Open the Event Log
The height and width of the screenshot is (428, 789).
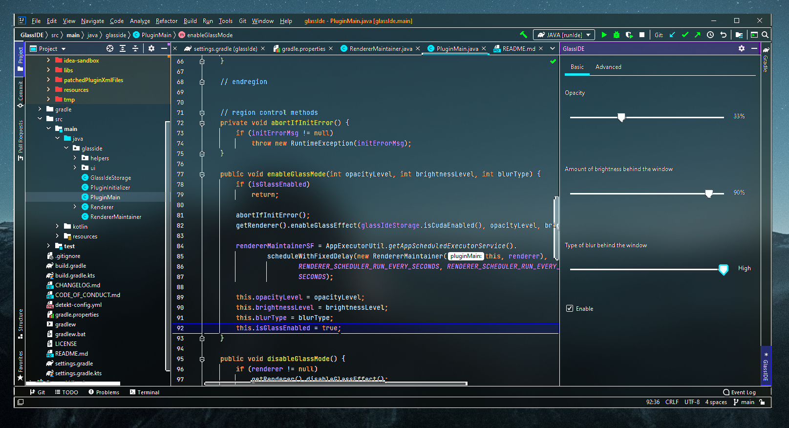click(x=739, y=392)
